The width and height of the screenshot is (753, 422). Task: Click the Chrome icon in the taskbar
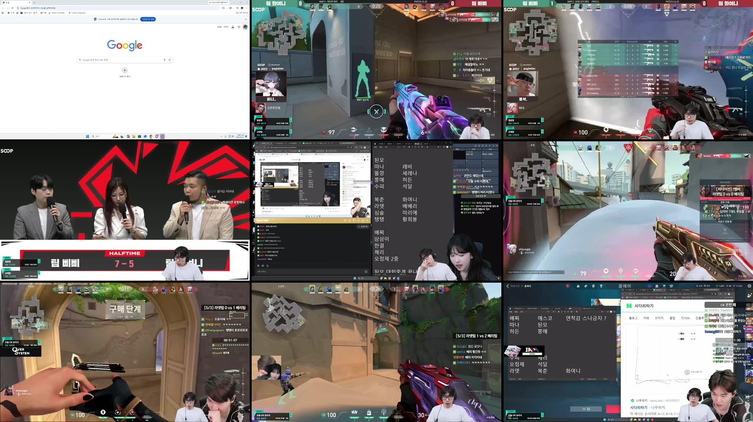151,136
